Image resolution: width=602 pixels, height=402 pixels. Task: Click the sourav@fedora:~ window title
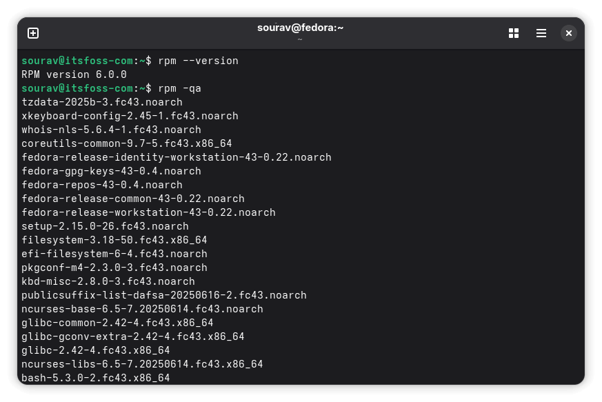point(300,28)
